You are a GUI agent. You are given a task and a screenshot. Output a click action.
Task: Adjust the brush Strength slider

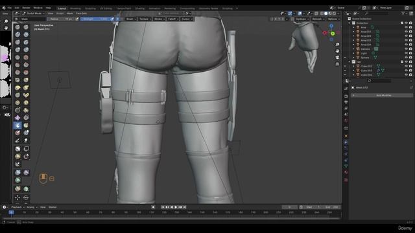click(x=95, y=19)
